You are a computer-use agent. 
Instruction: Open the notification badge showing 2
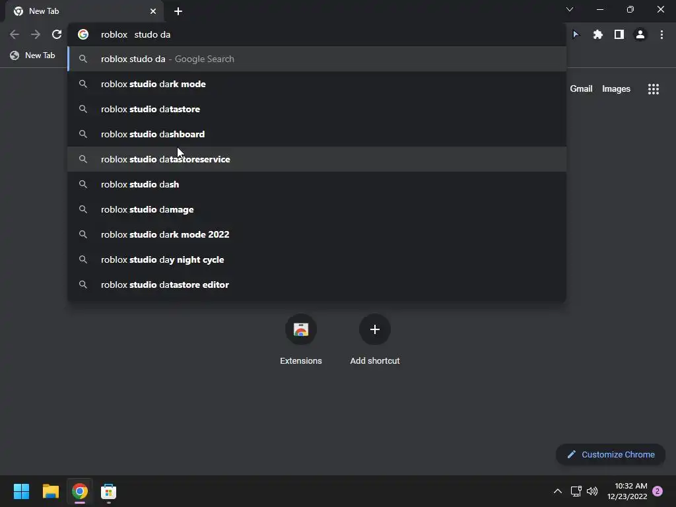coord(658,491)
